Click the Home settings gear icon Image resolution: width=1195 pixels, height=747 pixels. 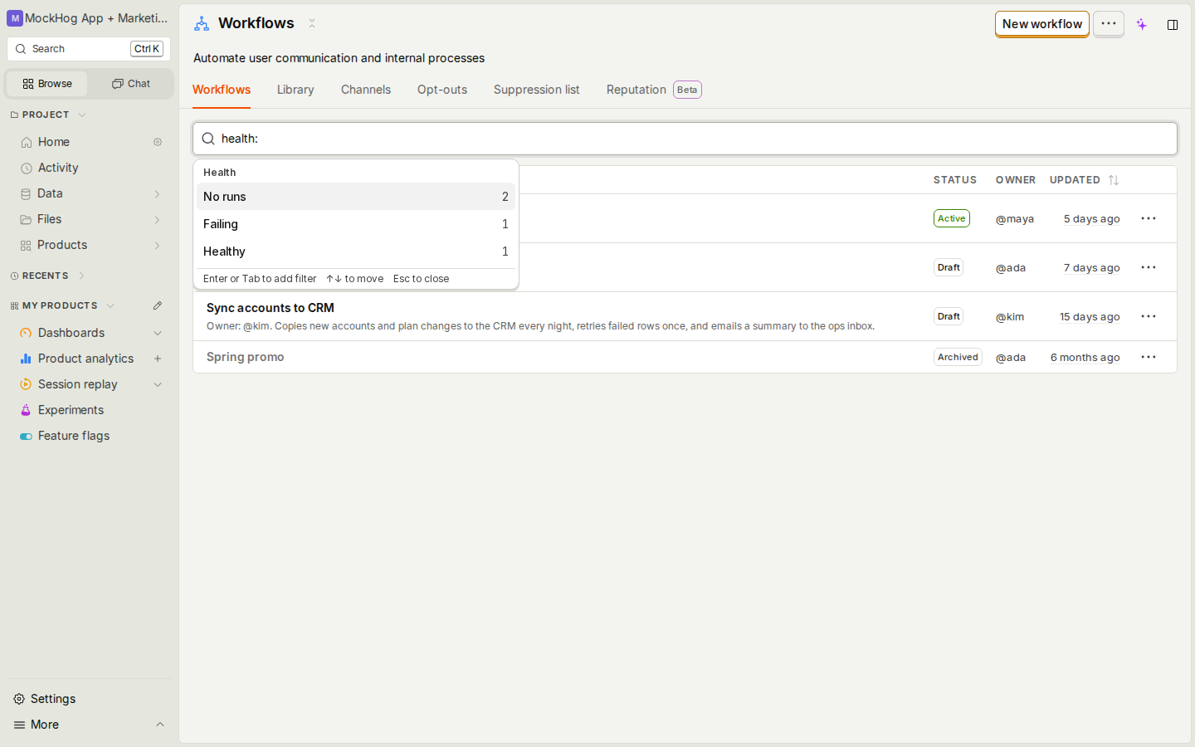158,142
